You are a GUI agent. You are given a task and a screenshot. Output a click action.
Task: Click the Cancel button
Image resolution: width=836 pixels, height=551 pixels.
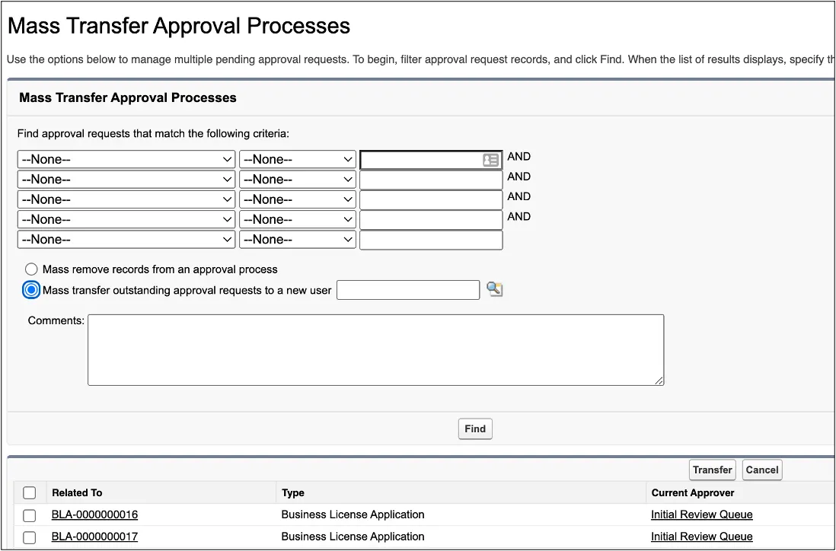pyautogui.click(x=761, y=470)
